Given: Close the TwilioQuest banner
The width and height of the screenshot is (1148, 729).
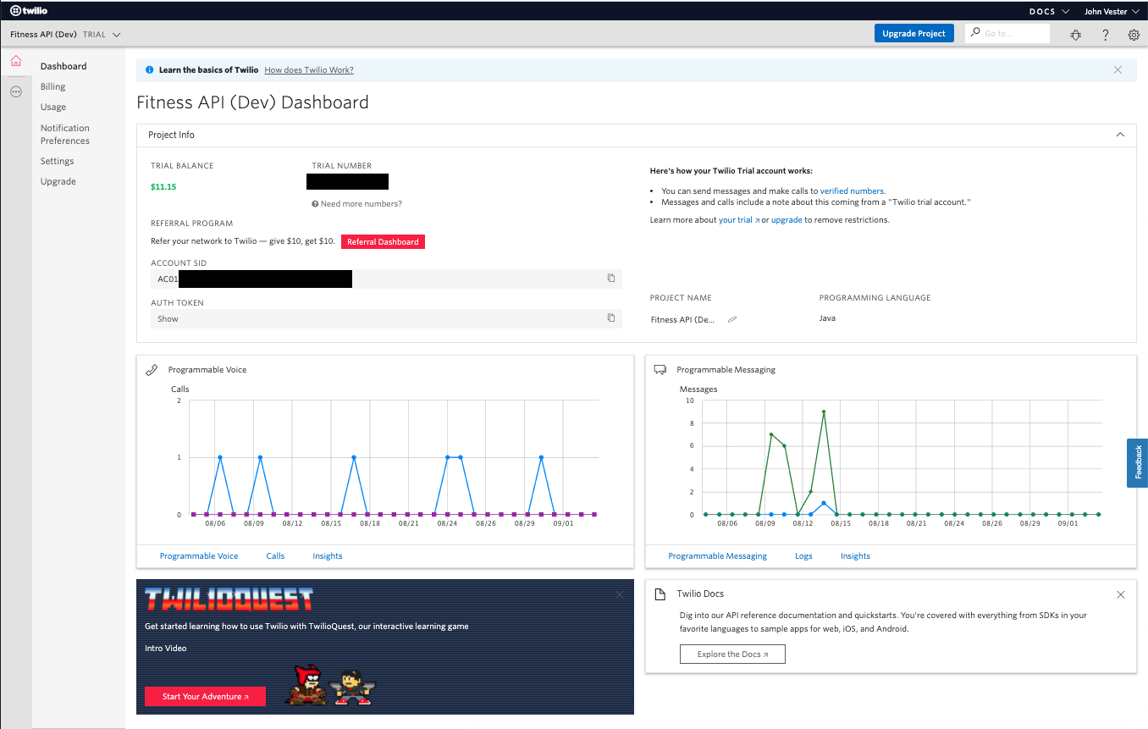Looking at the screenshot, I should [620, 595].
